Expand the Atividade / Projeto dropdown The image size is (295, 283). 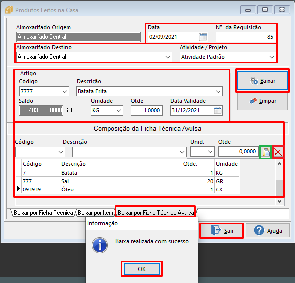point(271,57)
